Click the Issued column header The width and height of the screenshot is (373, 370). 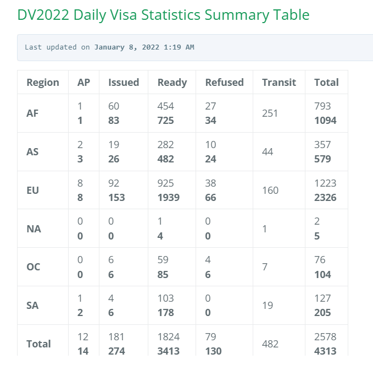(x=124, y=83)
